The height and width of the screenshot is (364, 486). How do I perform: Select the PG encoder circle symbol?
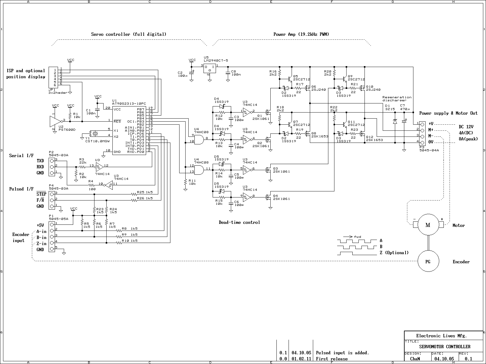pyautogui.click(x=428, y=261)
